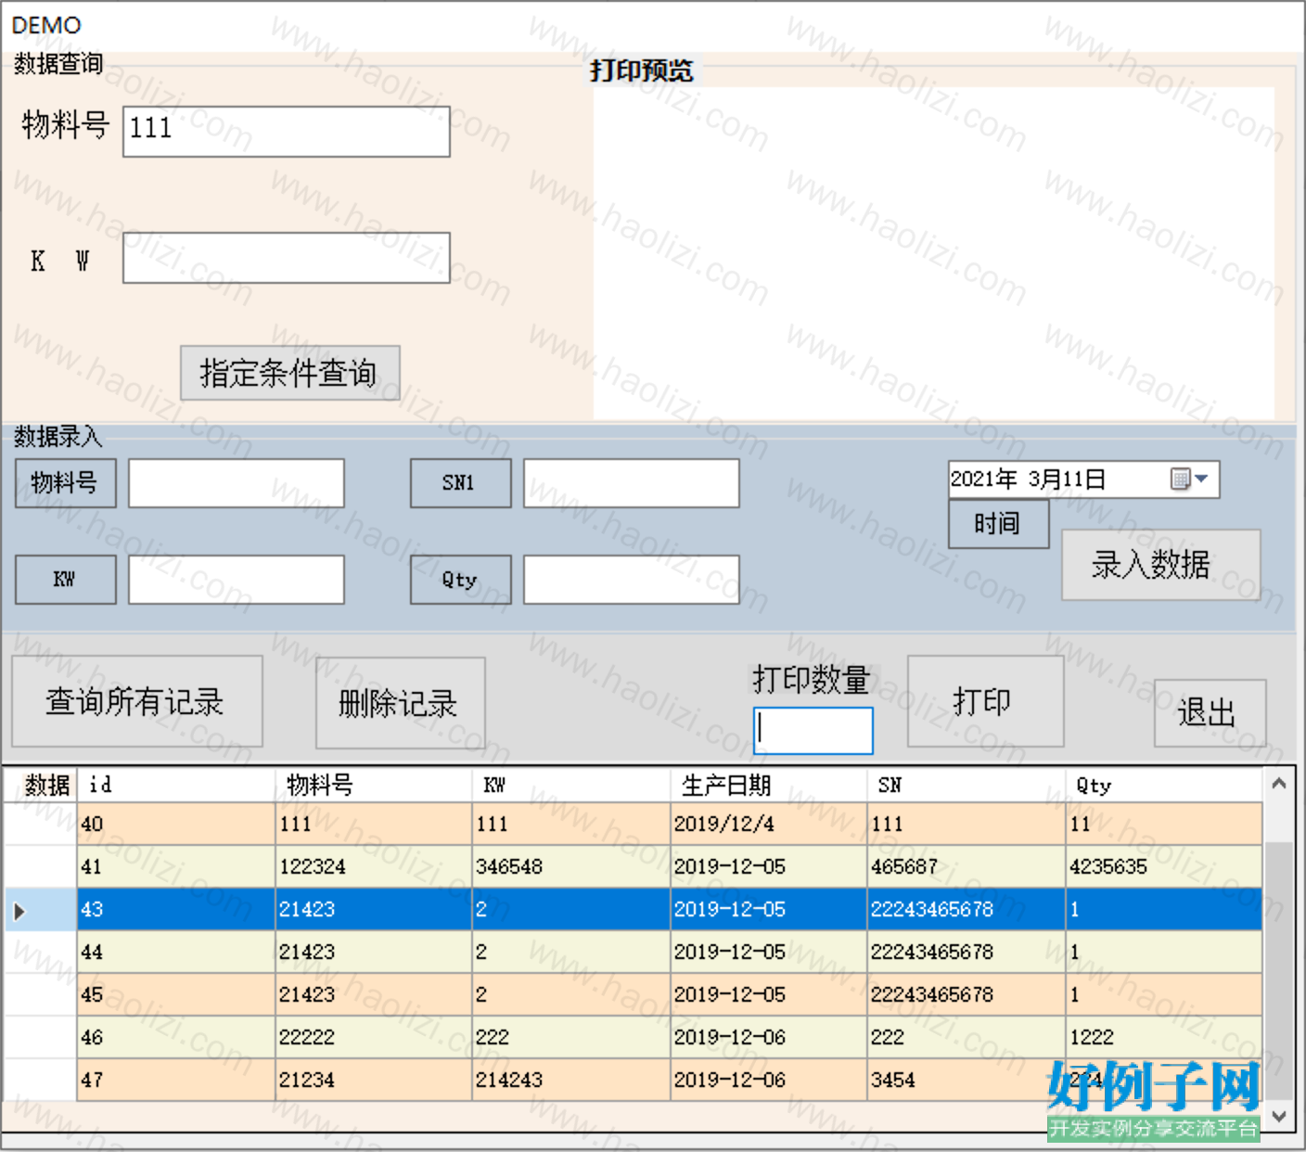Select the date cell 2019/12/4

pyautogui.click(x=768, y=824)
